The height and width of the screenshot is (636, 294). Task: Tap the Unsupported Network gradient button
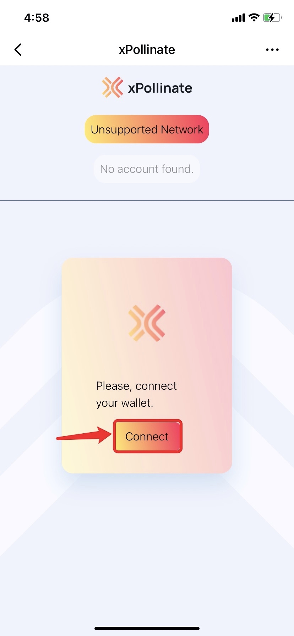(x=147, y=129)
